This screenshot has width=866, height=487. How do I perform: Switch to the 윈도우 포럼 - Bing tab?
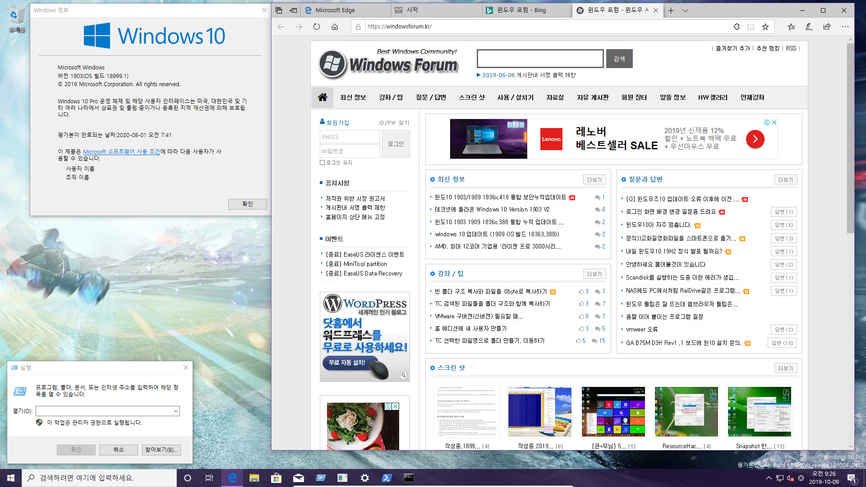pos(527,10)
